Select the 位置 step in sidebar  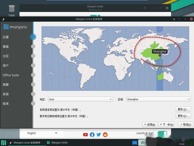pos(6,37)
